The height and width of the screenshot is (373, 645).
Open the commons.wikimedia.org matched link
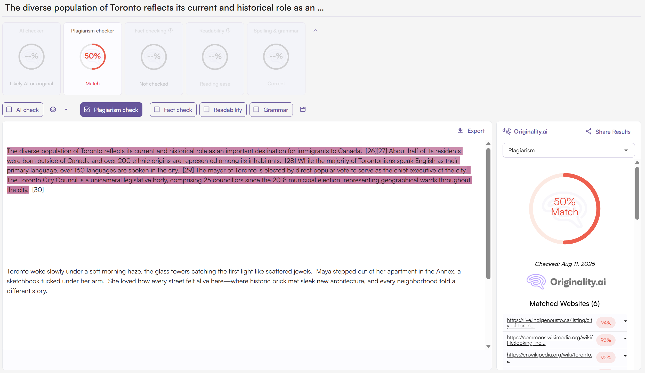(550, 340)
